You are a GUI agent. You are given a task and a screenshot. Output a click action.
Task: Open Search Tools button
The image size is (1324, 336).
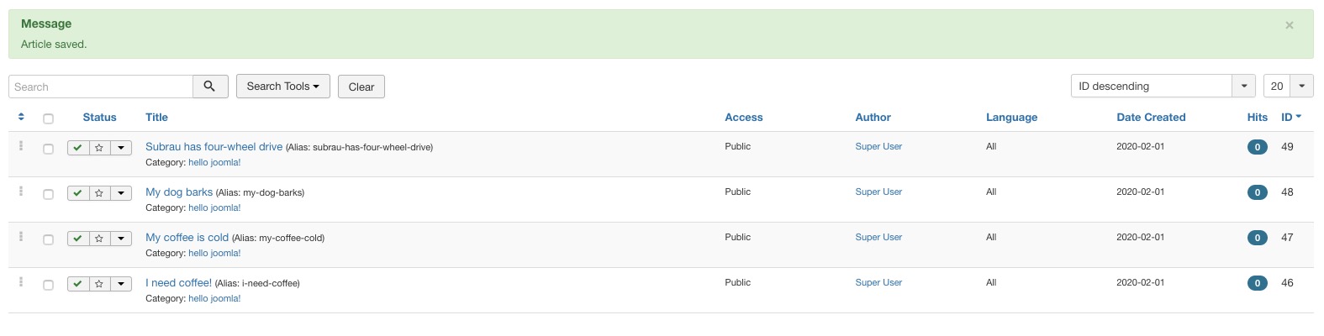(x=283, y=86)
